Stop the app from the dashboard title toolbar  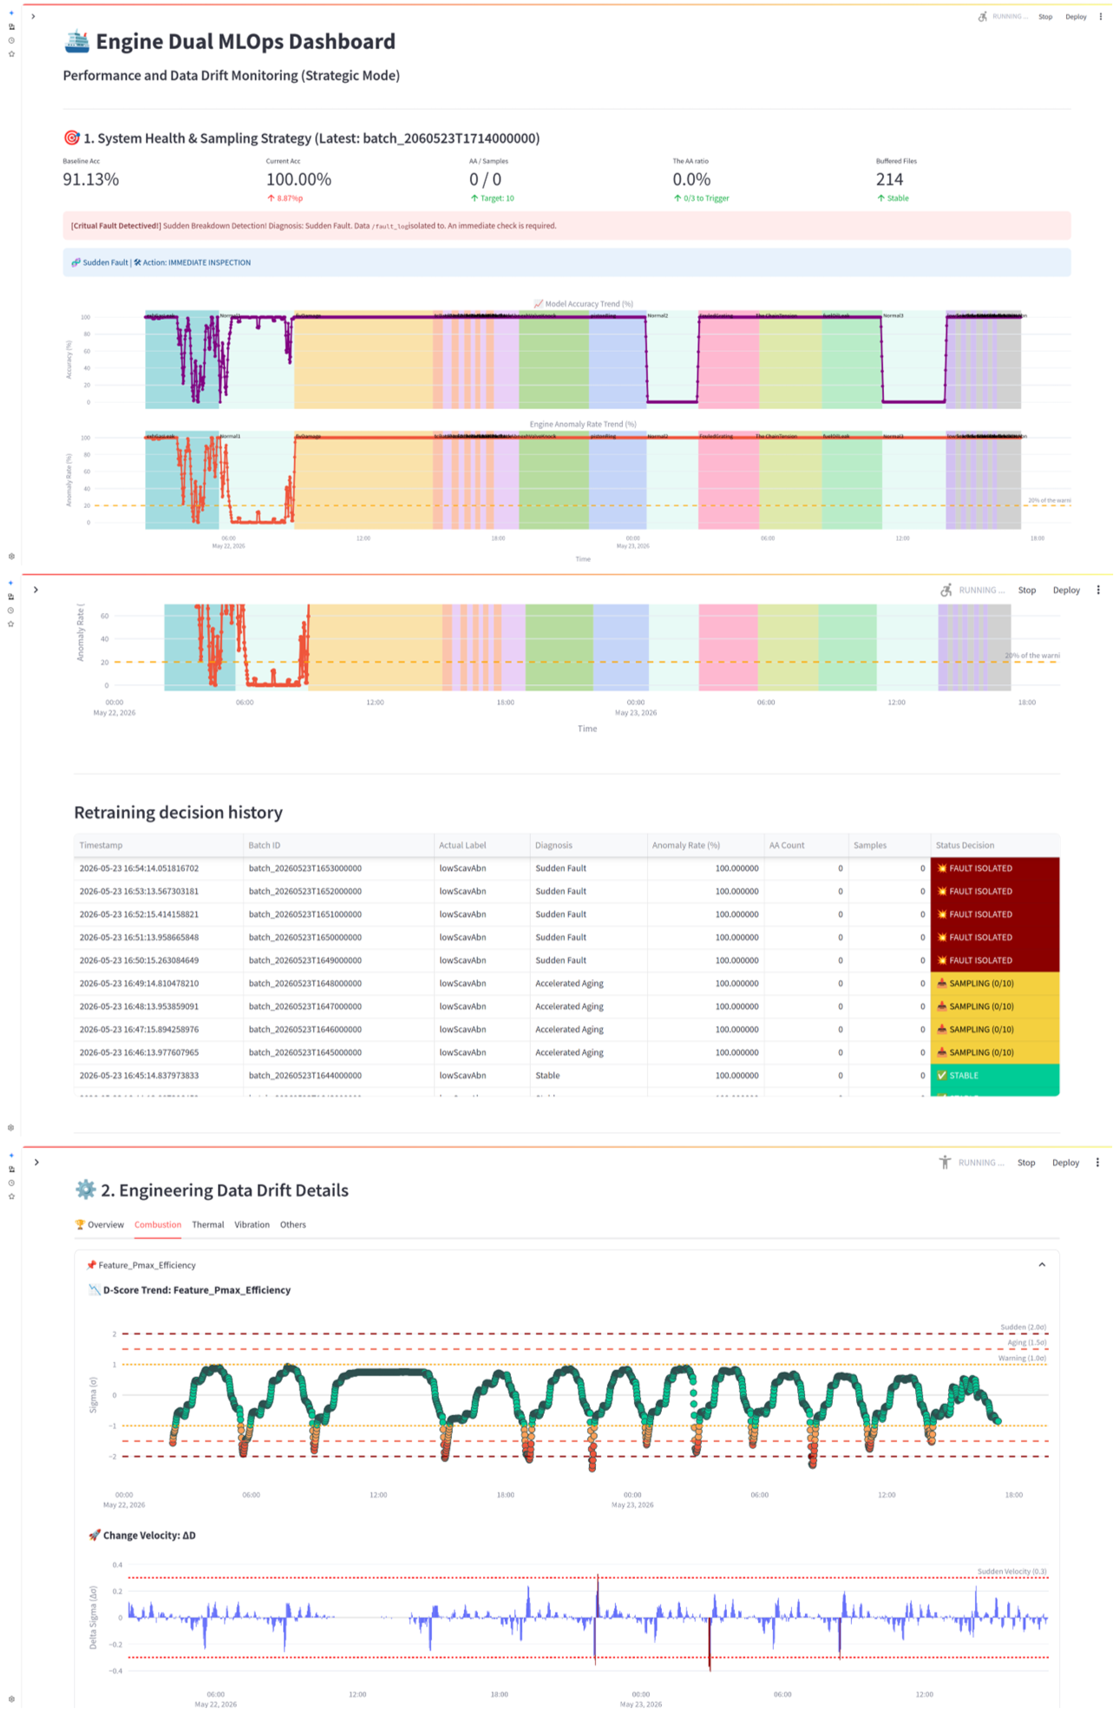(x=1045, y=17)
